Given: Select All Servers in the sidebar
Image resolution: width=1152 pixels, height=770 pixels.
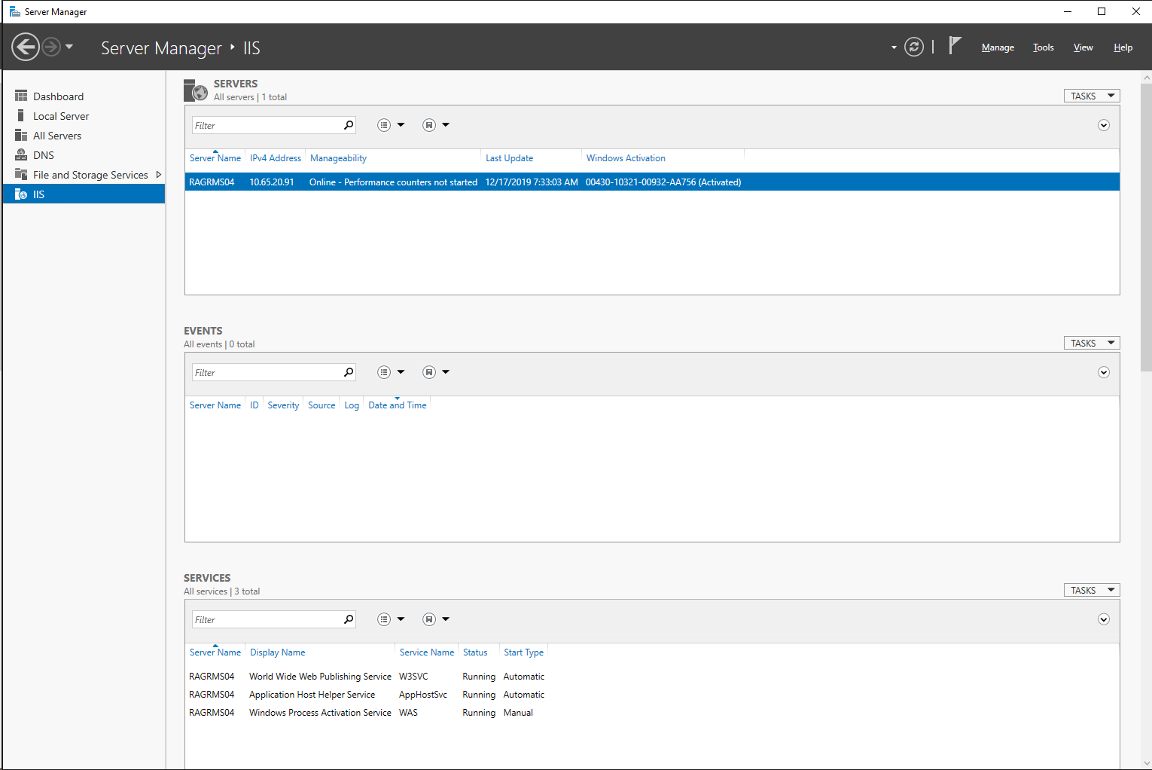Looking at the screenshot, I should (84, 136).
